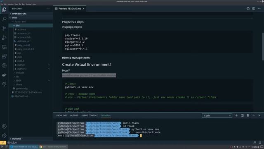Screen dimensions: 264x149
Task: Split the editor to the right
Action: (254, 8)
